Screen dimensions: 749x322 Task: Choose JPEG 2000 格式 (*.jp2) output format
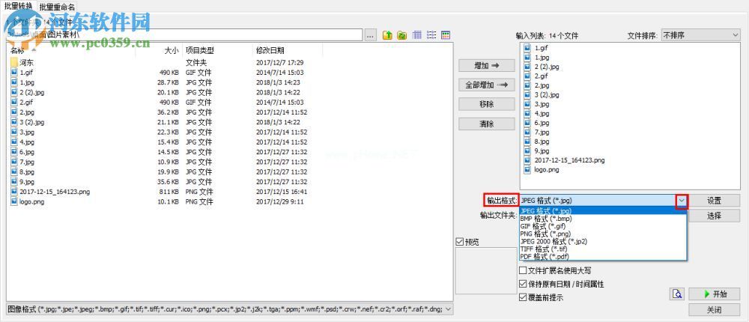(x=603, y=242)
